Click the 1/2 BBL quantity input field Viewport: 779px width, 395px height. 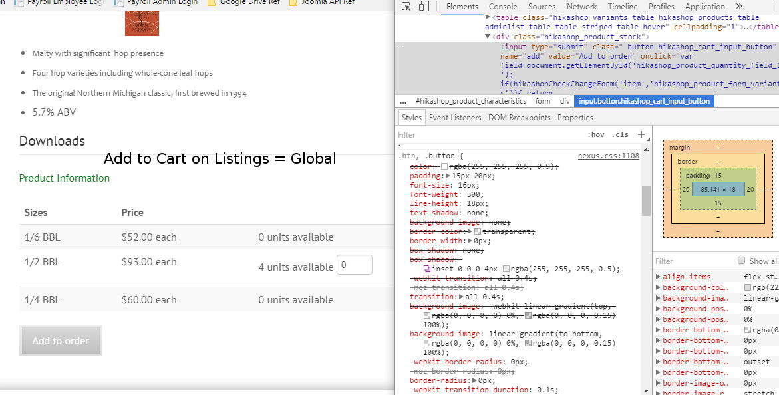tap(354, 265)
